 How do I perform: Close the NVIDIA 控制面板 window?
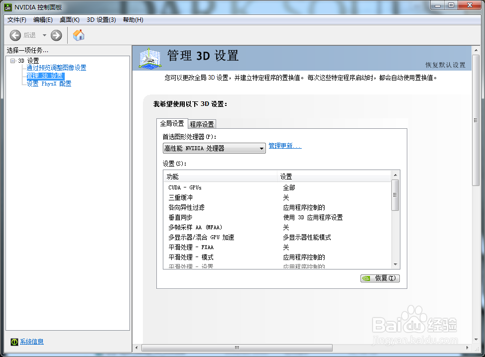point(470,5)
